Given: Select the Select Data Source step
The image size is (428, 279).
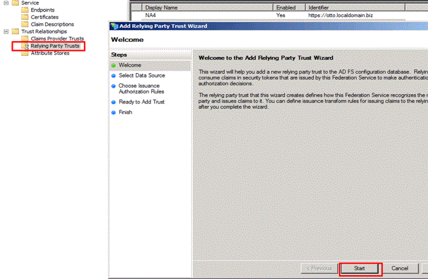Looking at the screenshot, I should pyautogui.click(x=141, y=76).
